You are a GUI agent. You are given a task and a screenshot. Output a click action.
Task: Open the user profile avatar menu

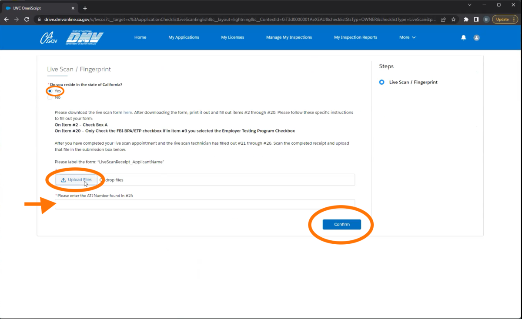[476, 38]
